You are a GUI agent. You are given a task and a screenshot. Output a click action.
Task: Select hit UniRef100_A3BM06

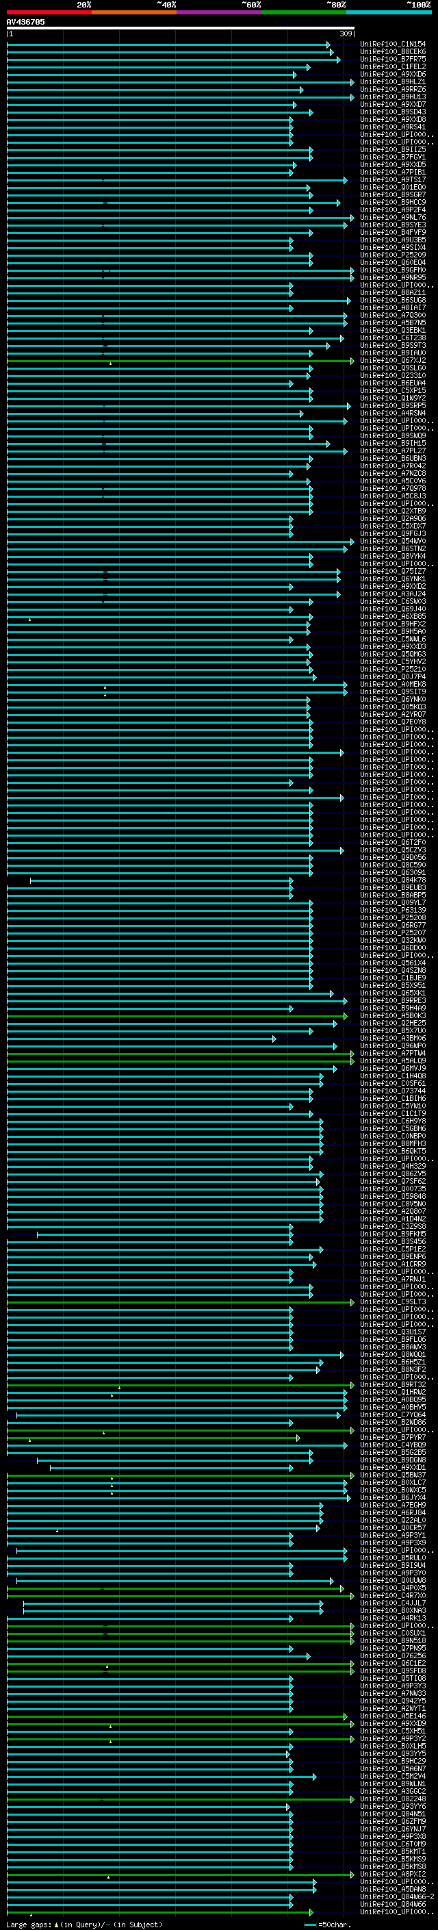tap(393, 1039)
